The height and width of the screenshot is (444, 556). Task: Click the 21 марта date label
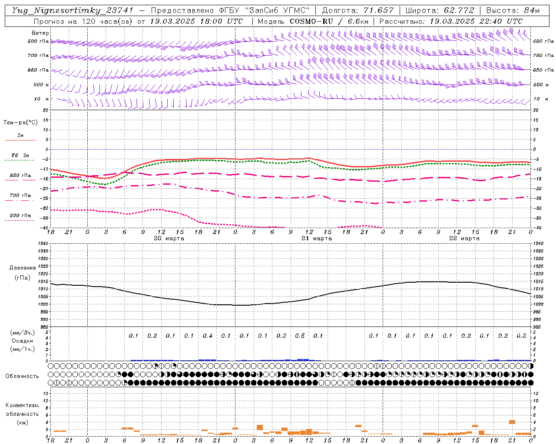[x=317, y=238]
